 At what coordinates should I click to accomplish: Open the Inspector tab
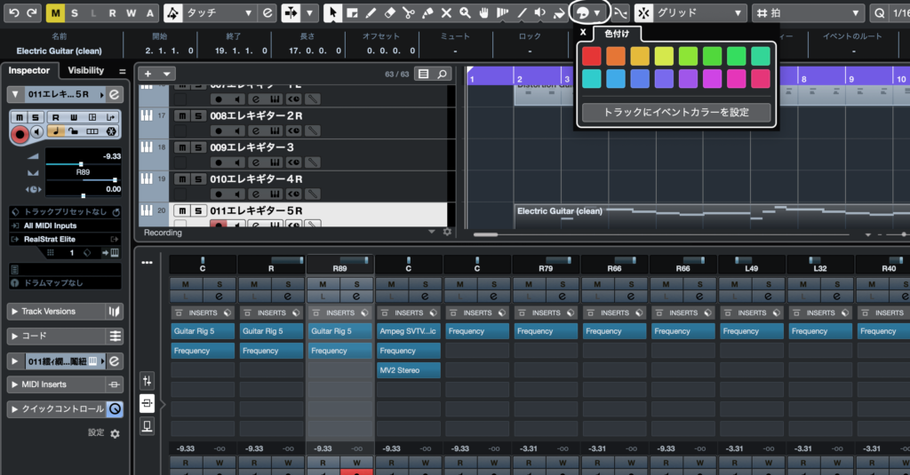[29, 70]
